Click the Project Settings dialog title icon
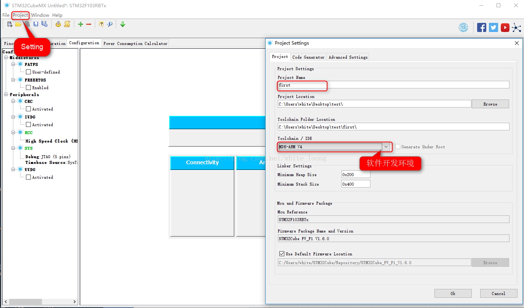The image size is (524, 308). click(270, 43)
